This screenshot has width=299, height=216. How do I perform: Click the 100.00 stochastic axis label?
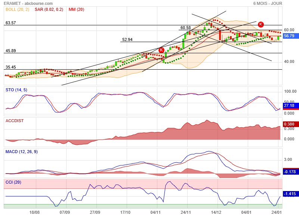pyautogui.click(x=290, y=91)
